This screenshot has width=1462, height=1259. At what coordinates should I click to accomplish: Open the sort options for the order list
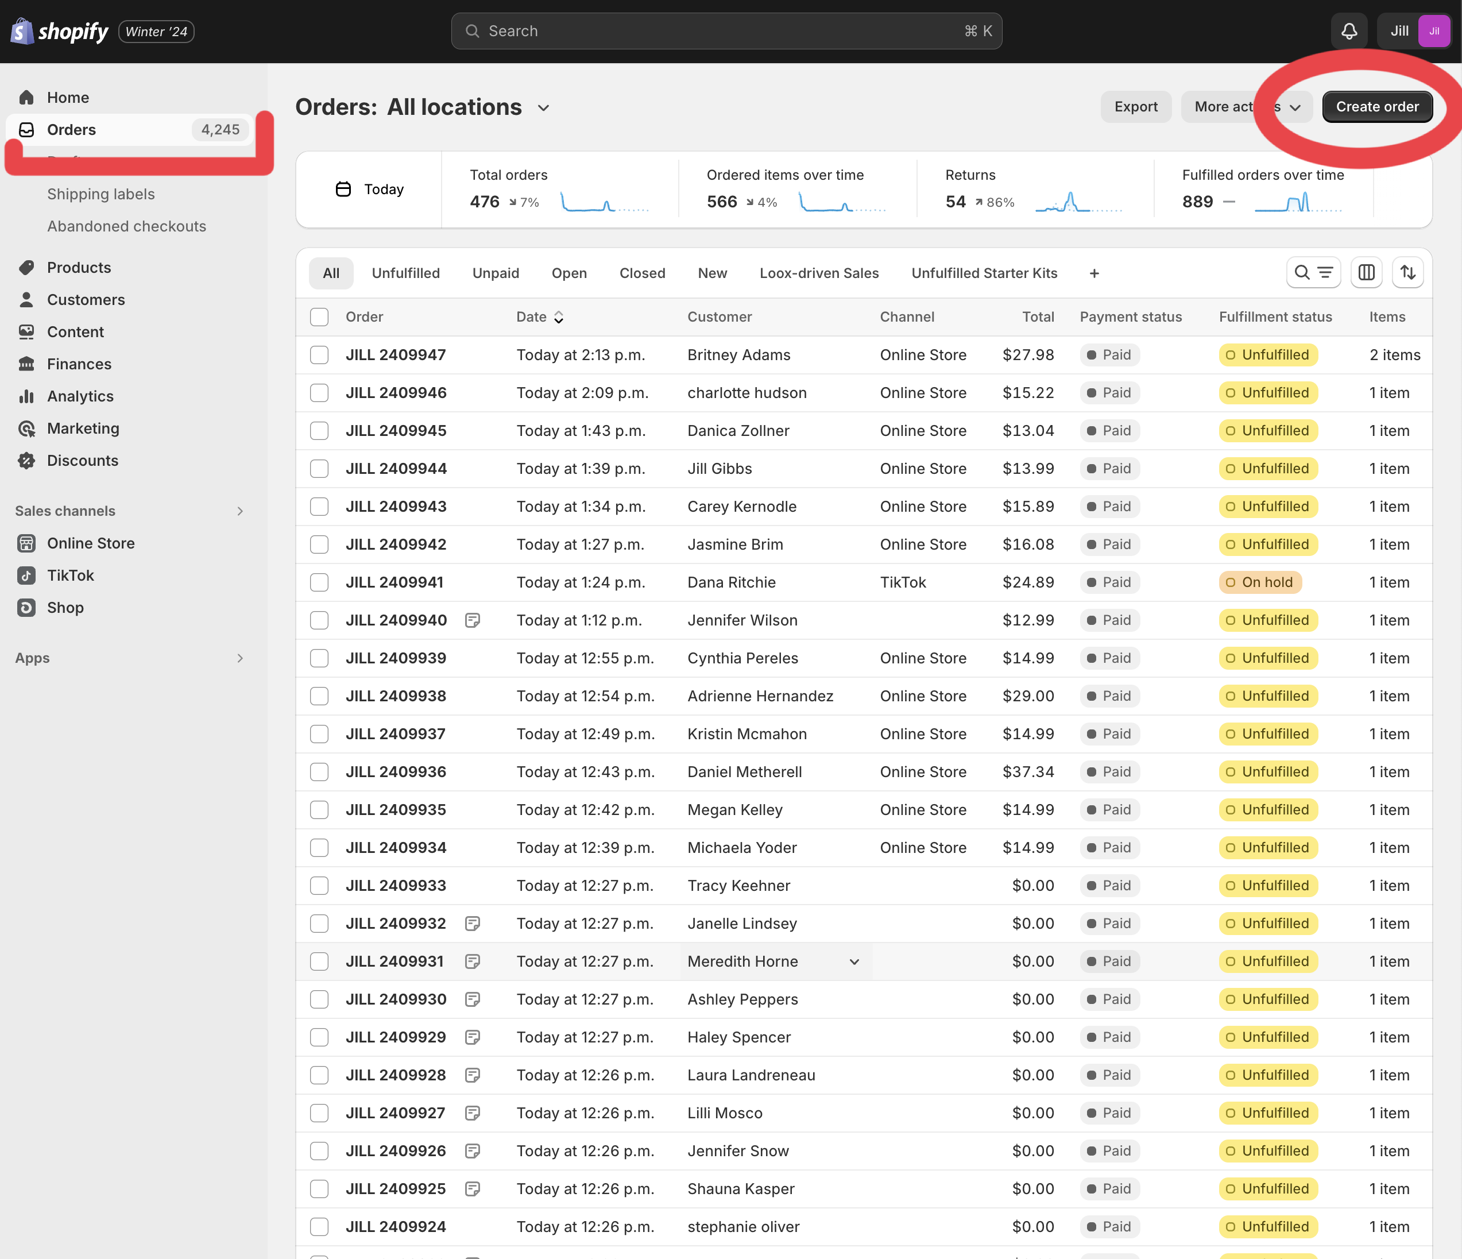[1407, 272]
